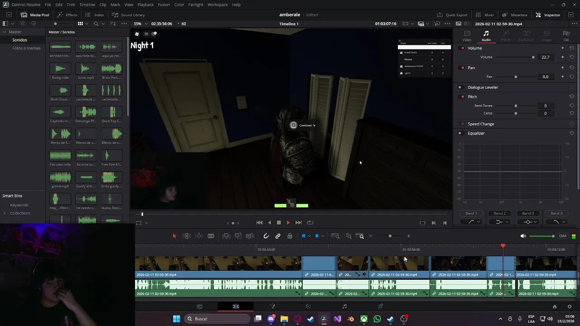Open Band 4 filter type dropdown
Screen dimensions: 580x326
557,222
